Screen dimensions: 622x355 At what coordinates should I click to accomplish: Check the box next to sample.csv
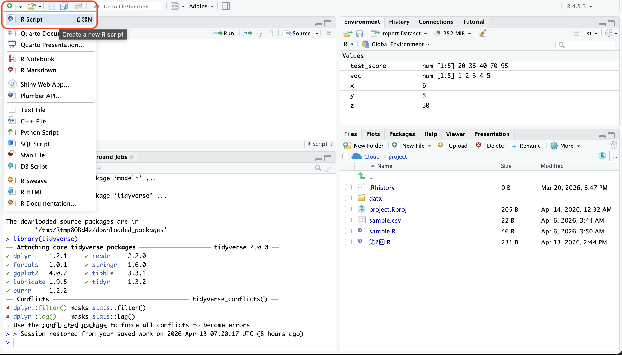(348, 220)
